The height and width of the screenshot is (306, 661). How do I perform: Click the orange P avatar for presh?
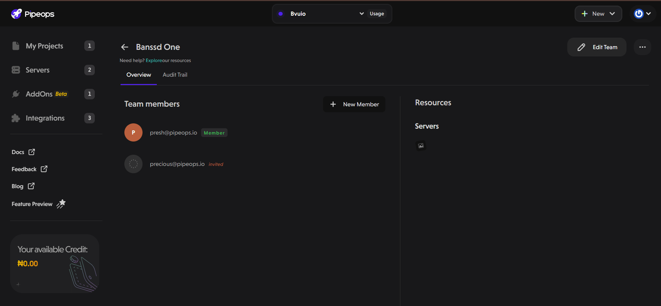coord(133,132)
